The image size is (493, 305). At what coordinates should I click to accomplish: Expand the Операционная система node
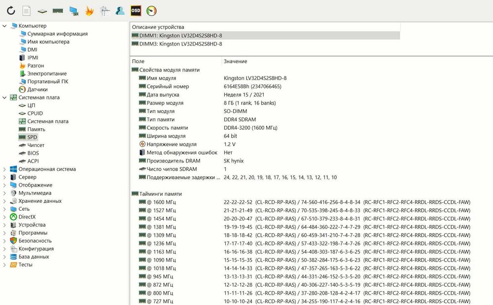coord(4,169)
